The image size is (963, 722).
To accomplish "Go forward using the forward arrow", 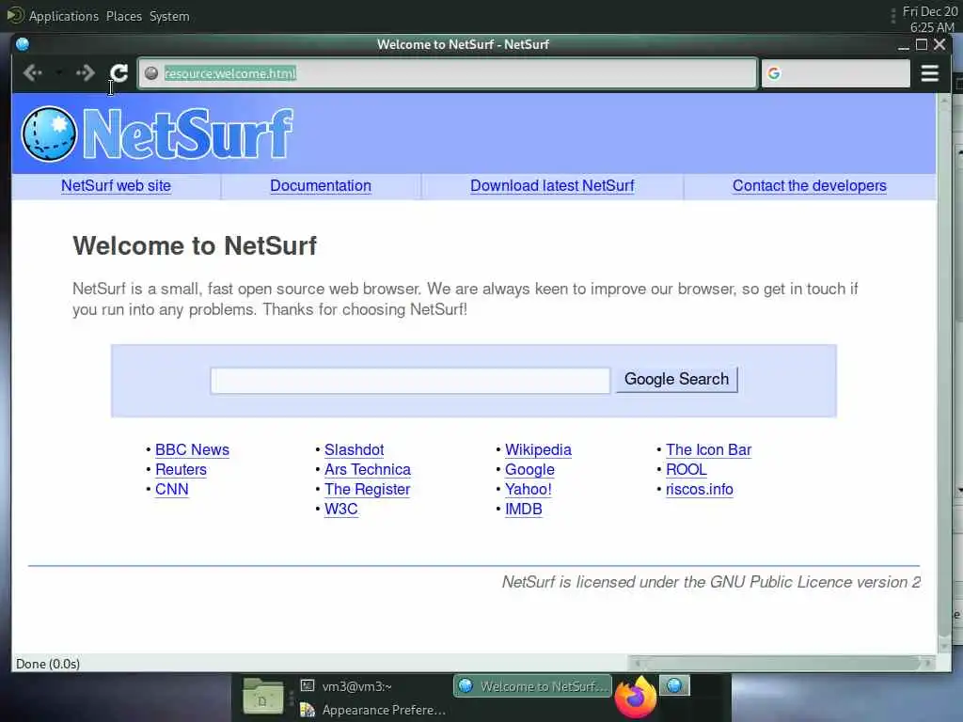I will point(86,73).
